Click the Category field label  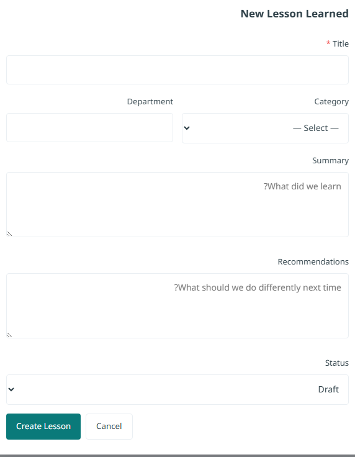point(331,102)
